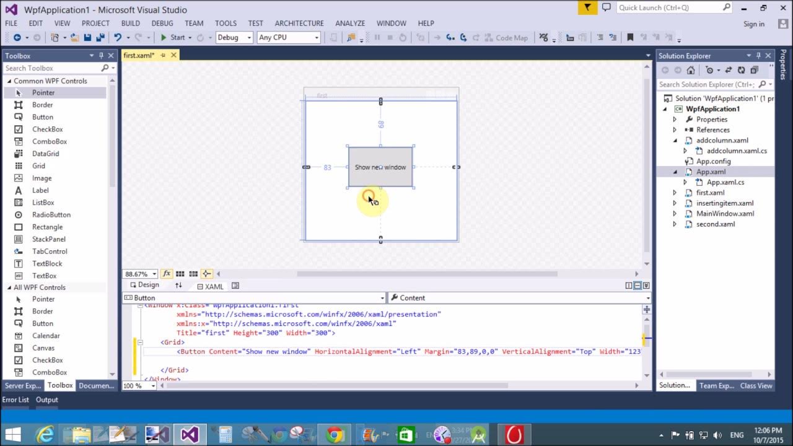
Task: Open the feedback speech bubble icon
Action: point(606,7)
